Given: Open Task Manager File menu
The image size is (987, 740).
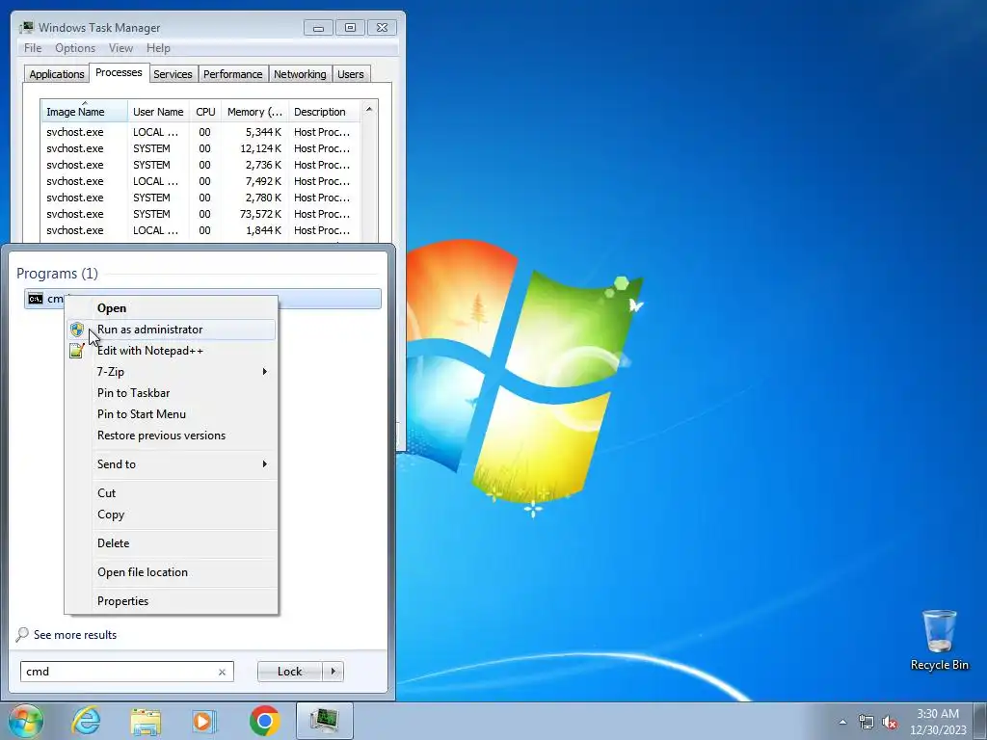Looking at the screenshot, I should (33, 48).
